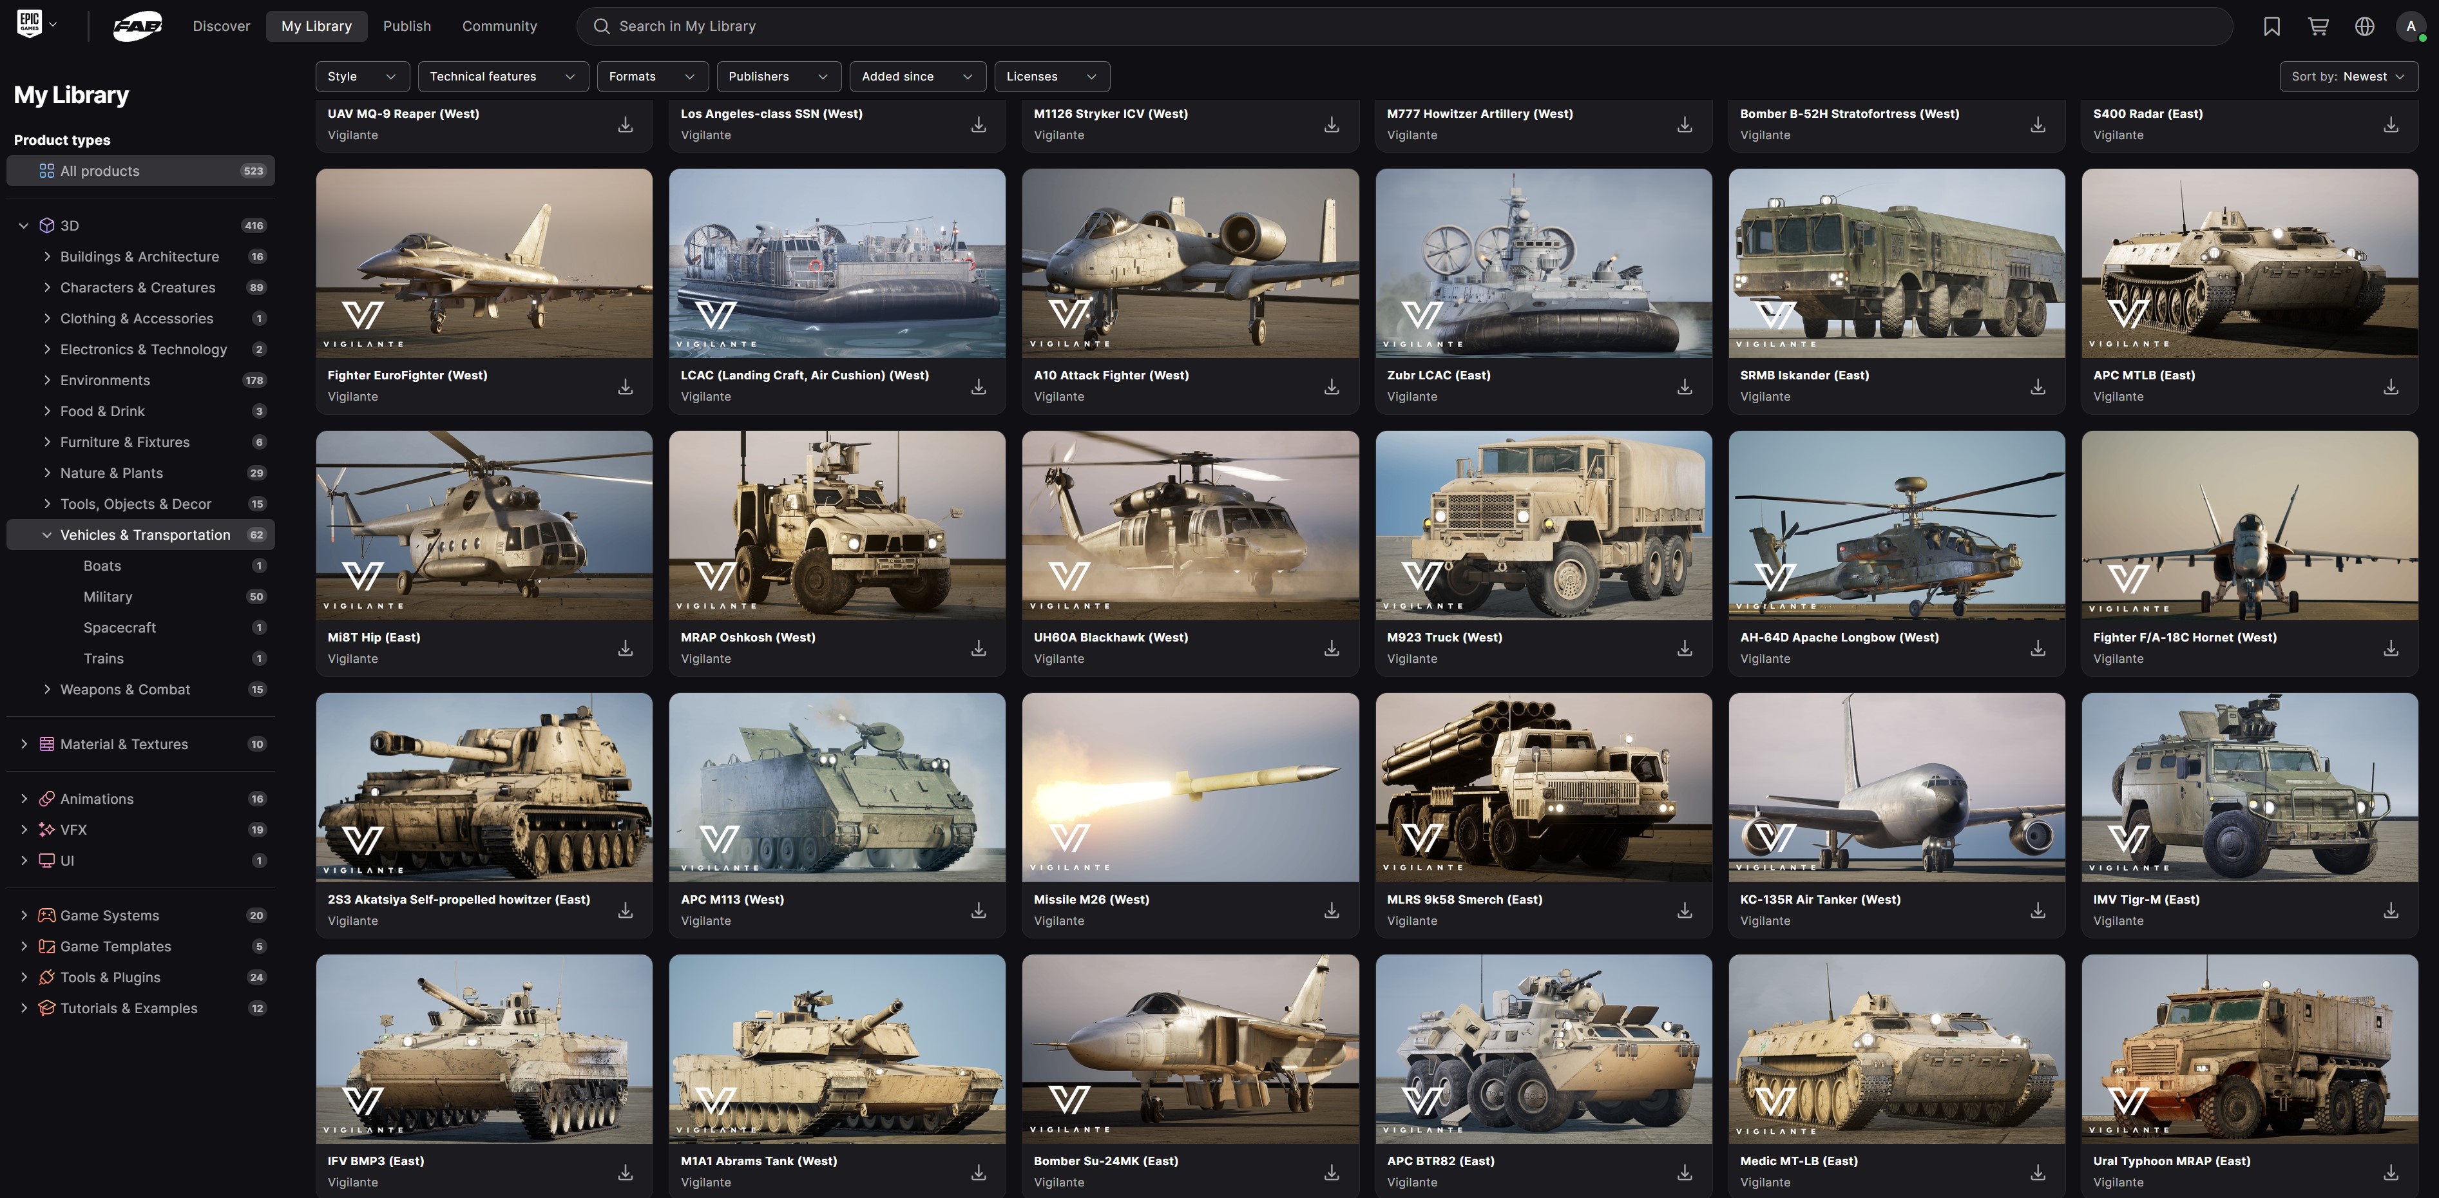Download M1A1 Abrams Tank (West)

(x=979, y=1172)
